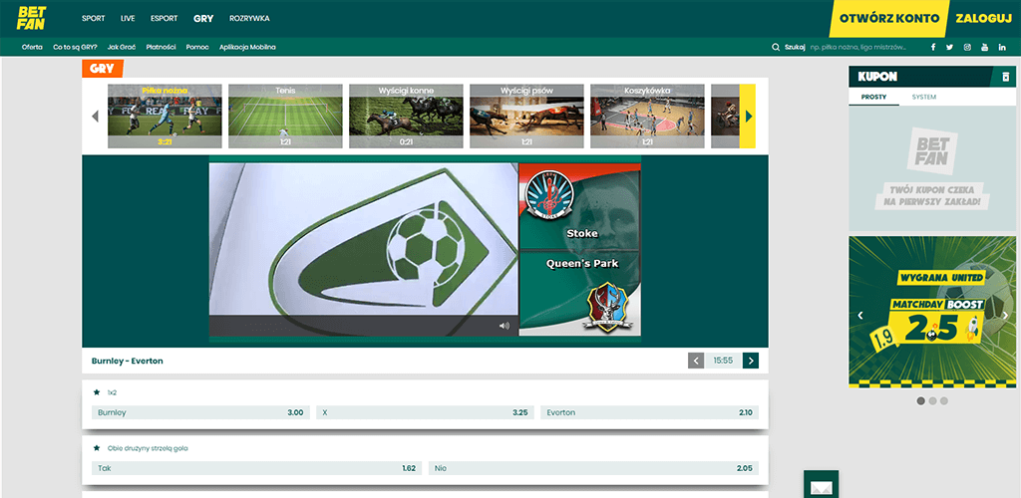Switch to the SYSTEM coupon tab
Screen dimensions: 1021x498
923,97
